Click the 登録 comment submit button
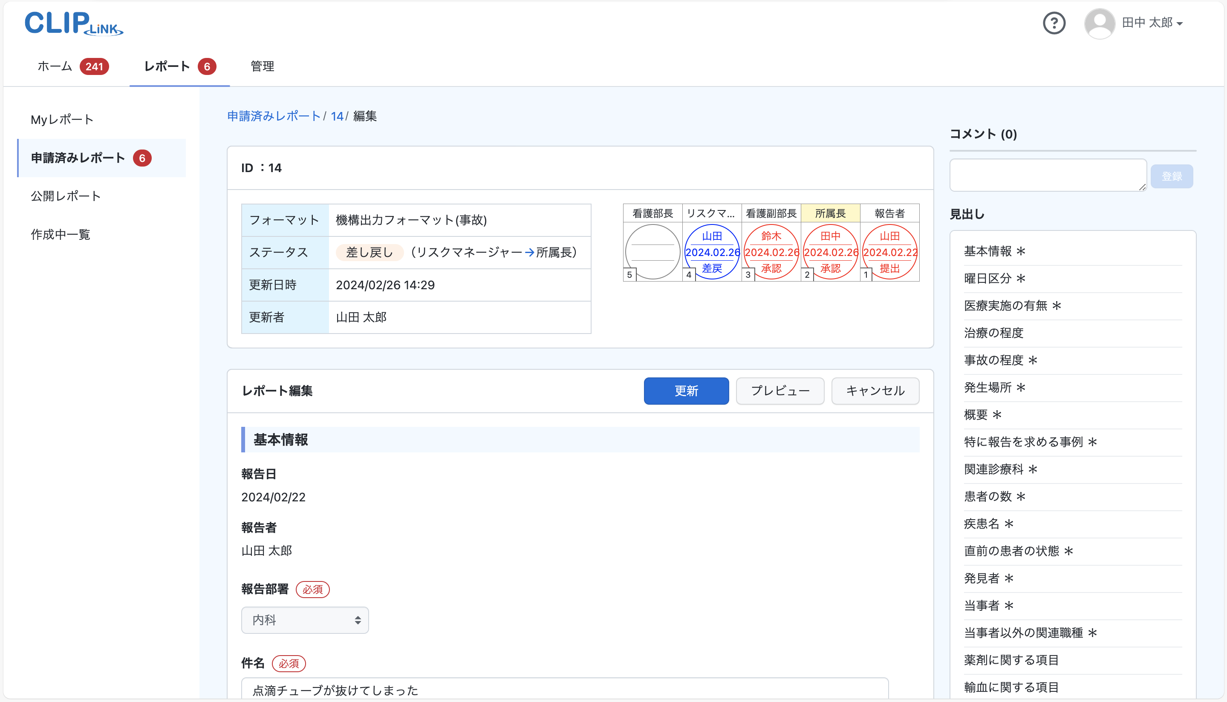Screen dimensions: 1227x702 click(x=1172, y=175)
